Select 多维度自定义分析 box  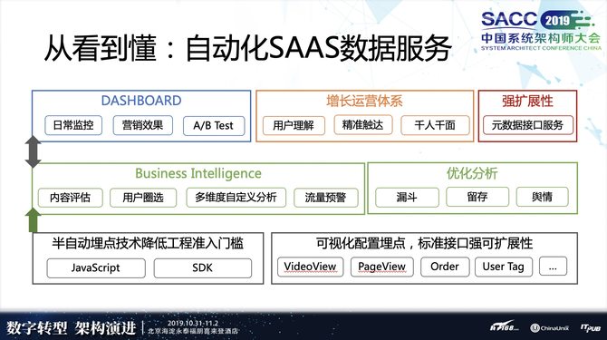236,197
